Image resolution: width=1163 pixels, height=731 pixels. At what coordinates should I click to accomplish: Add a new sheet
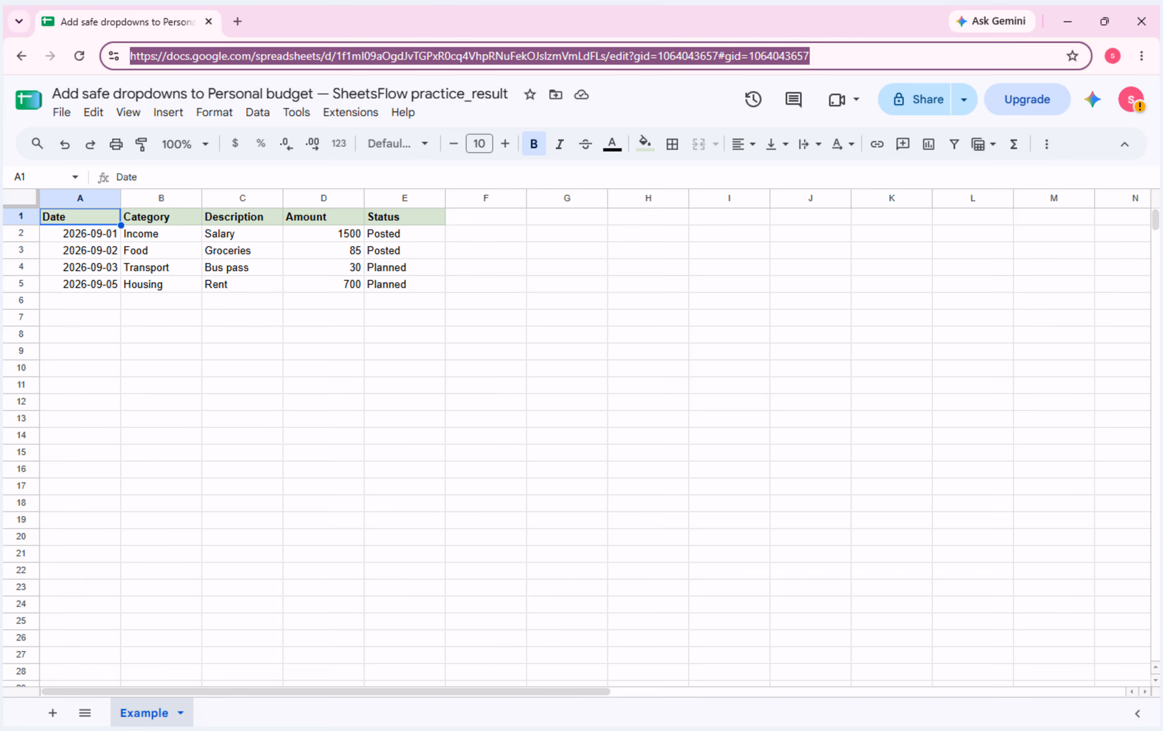(52, 713)
